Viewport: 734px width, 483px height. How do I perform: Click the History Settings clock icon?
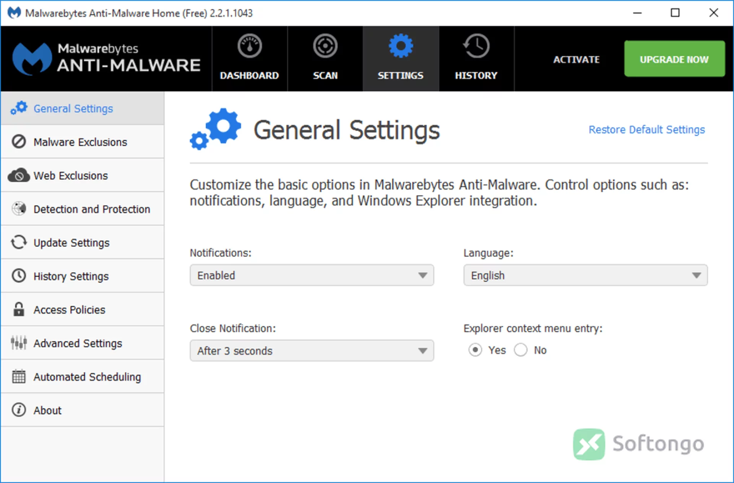coord(19,276)
